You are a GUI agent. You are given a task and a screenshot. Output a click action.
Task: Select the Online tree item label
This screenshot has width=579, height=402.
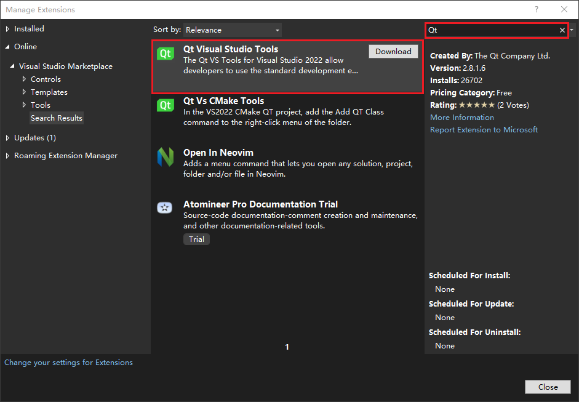pos(25,47)
